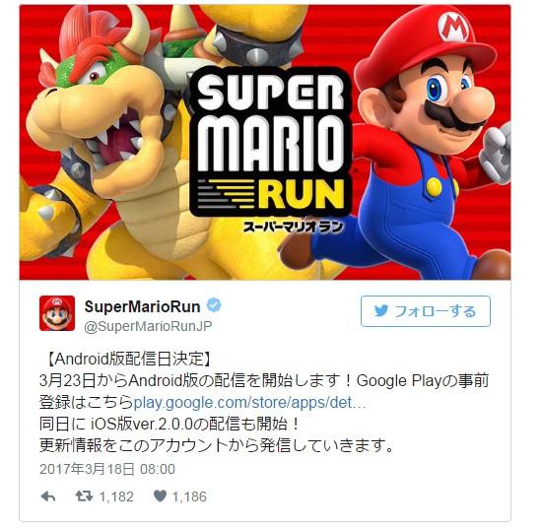Image resolution: width=542 pixels, height=528 pixels.
Task: Open the Super Mario Run banner image
Action: (265, 143)
